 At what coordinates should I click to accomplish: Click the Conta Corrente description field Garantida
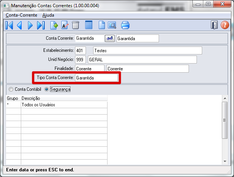point(137,39)
